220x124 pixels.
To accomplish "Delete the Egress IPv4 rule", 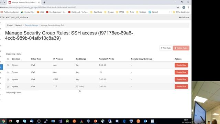I will (x=181, y=65).
